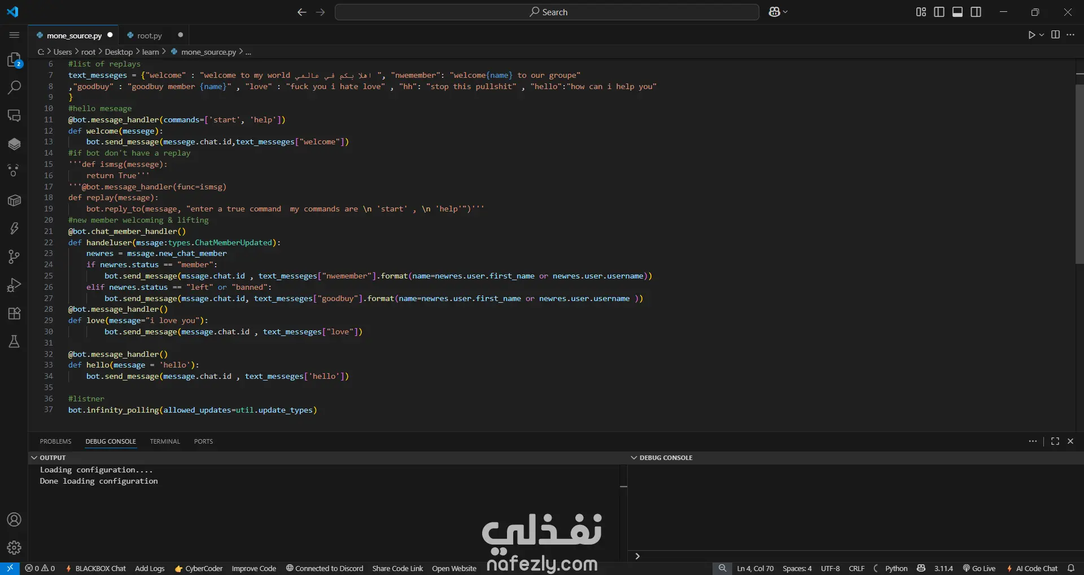This screenshot has width=1084, height=575.
Task: Open the Explorer view in the activity bar
Action: click(x=14, y=60)
